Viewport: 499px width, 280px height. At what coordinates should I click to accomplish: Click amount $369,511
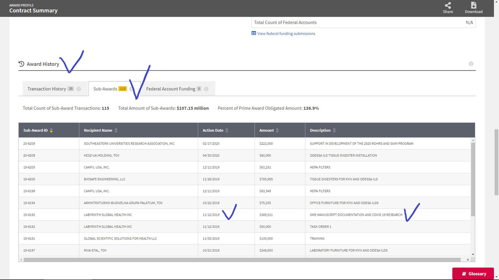coord(266,215)
